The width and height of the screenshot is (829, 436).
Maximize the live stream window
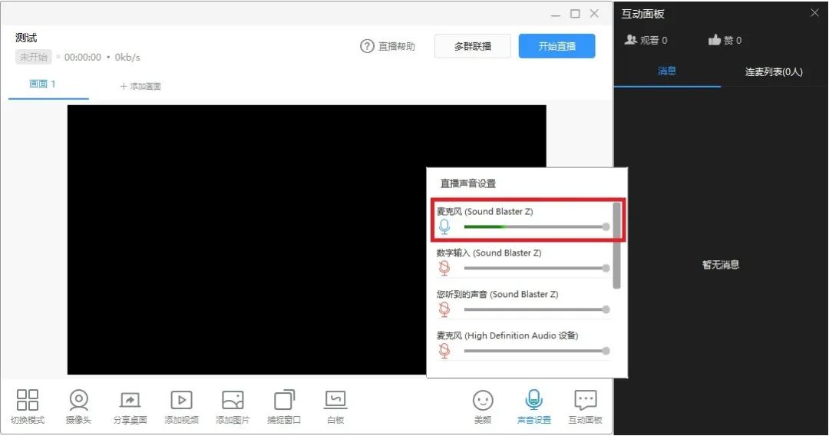pyautogui.click(x=575, y=14)
